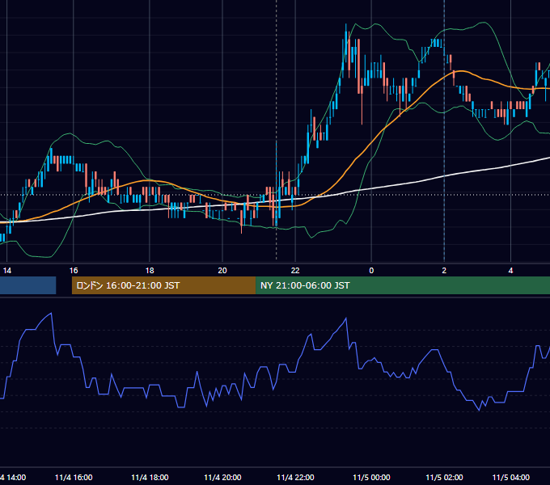Click the 4 hour label on the price chart axis
The width and height of the screenshot is (550, 485).
click(x=510, y=271)
